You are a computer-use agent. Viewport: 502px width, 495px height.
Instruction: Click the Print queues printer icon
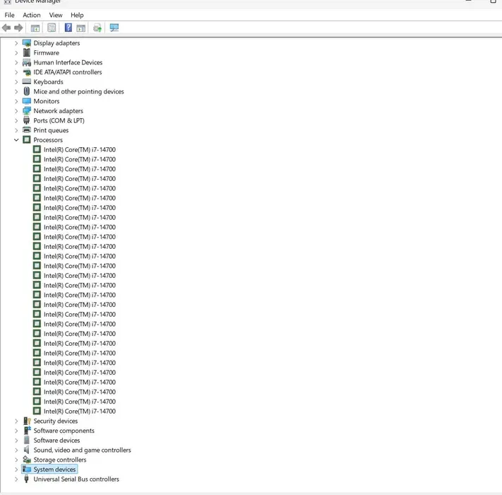tap(27, 130)
